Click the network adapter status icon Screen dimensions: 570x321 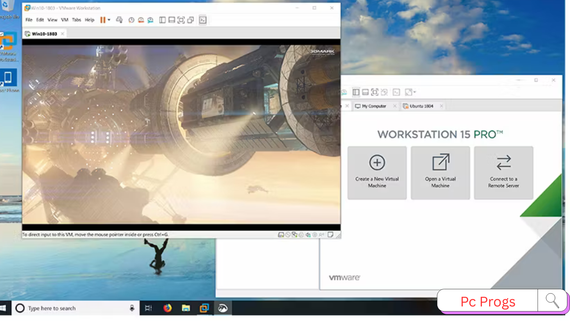click(x=295, y=235)
